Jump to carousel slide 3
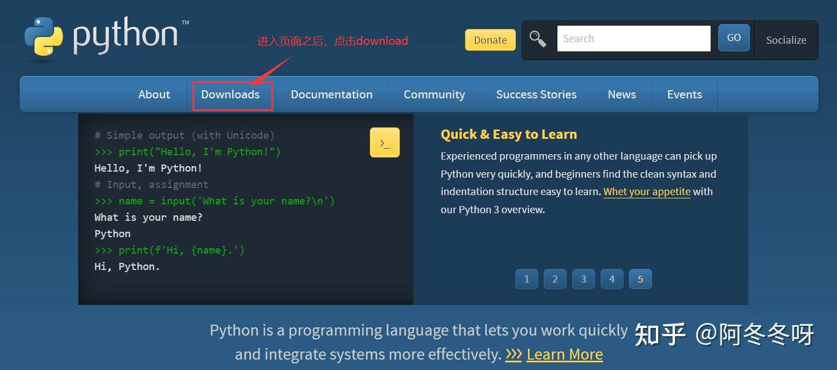837x370 pixels. 583,279
